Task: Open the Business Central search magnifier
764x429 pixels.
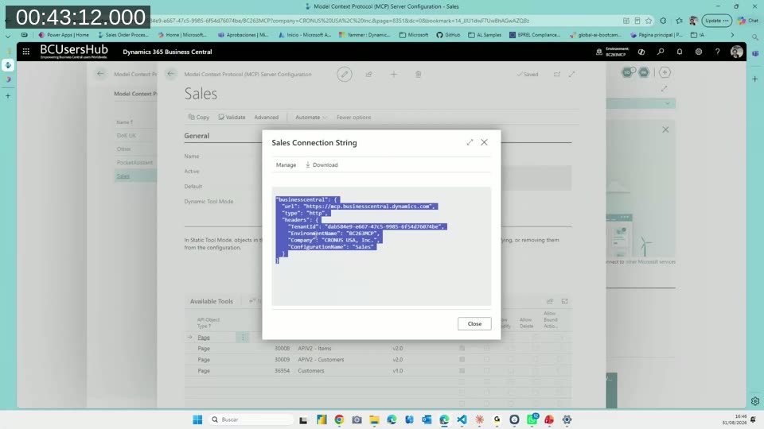Action: pyautogui.click(x=661, y=52)
